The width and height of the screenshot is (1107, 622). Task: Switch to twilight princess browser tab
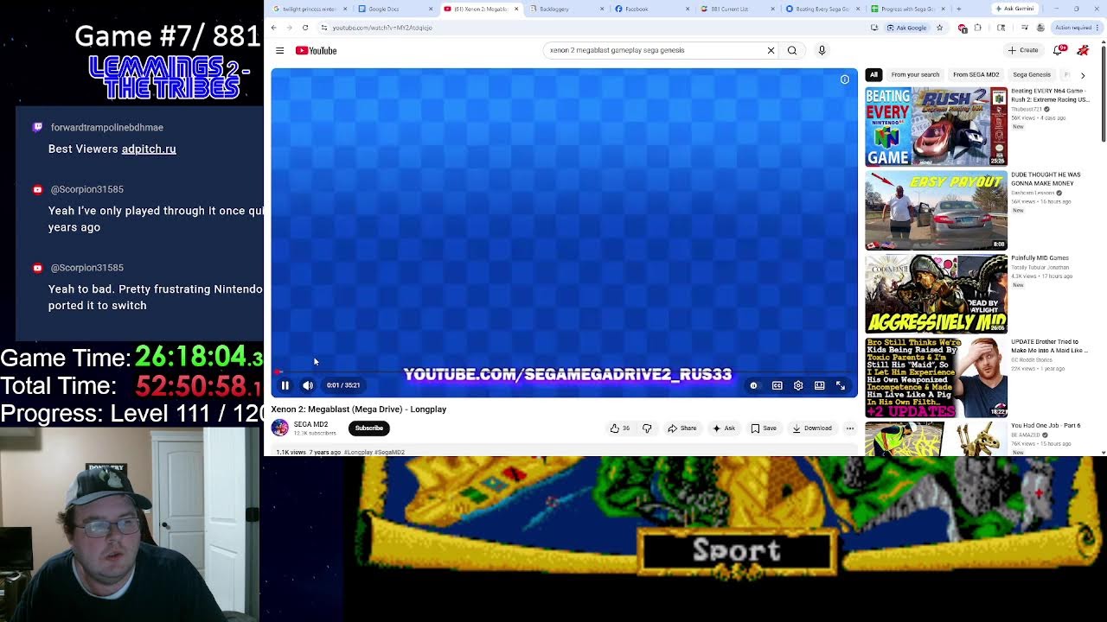click(310, 9)
